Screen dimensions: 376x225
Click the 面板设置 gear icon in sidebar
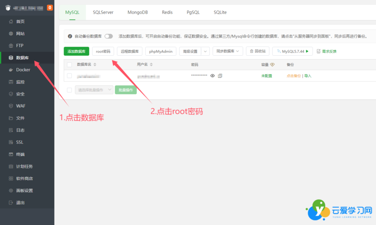coord(11,191)
